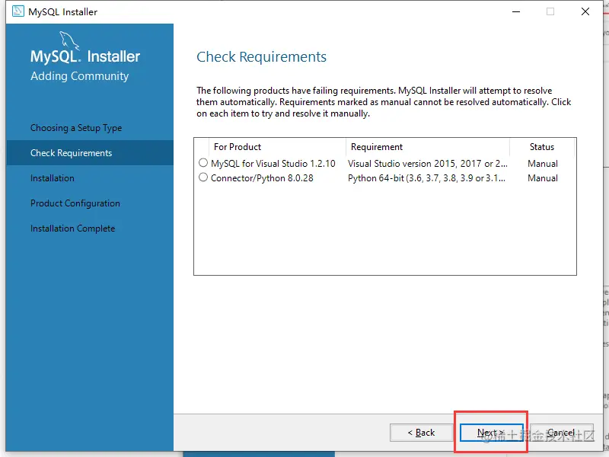Click Manual status for Connector/Python
This screenshot has width=609, height=457.
pyautogui.click(x=543, y=178)
